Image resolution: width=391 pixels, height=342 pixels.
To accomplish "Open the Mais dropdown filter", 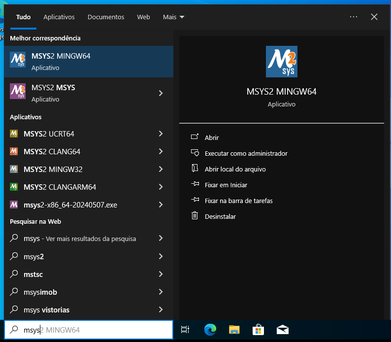I will tap(173, 17).
